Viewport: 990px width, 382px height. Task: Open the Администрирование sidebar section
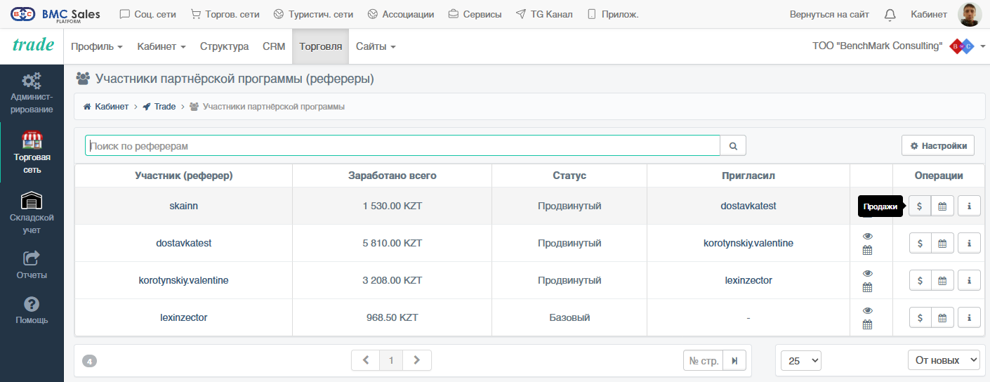(32, 93)
